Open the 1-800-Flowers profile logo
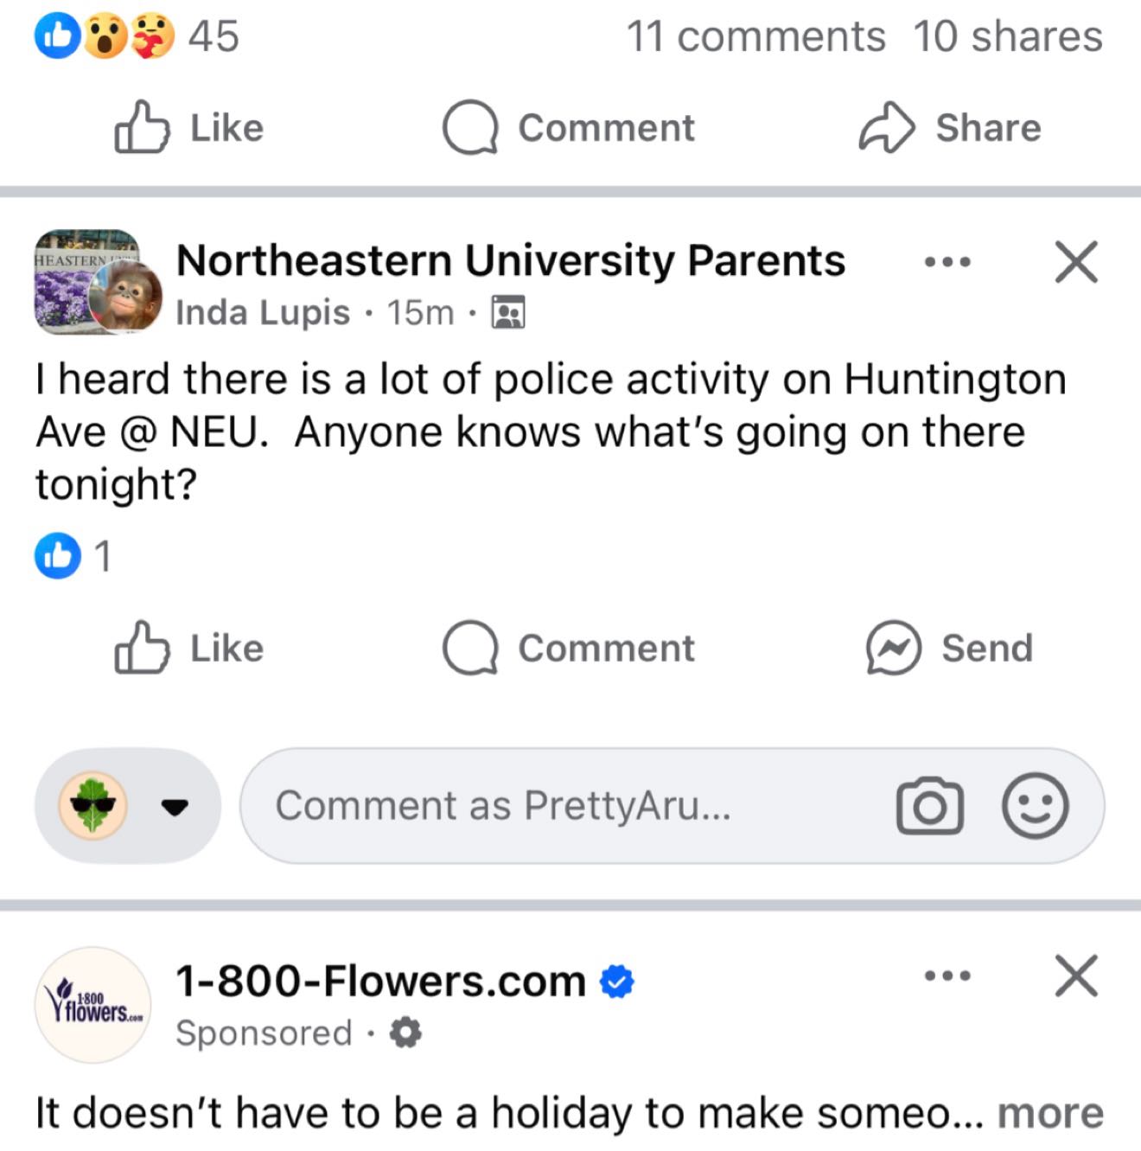 pyautogui.click(x=92, y=1005)
